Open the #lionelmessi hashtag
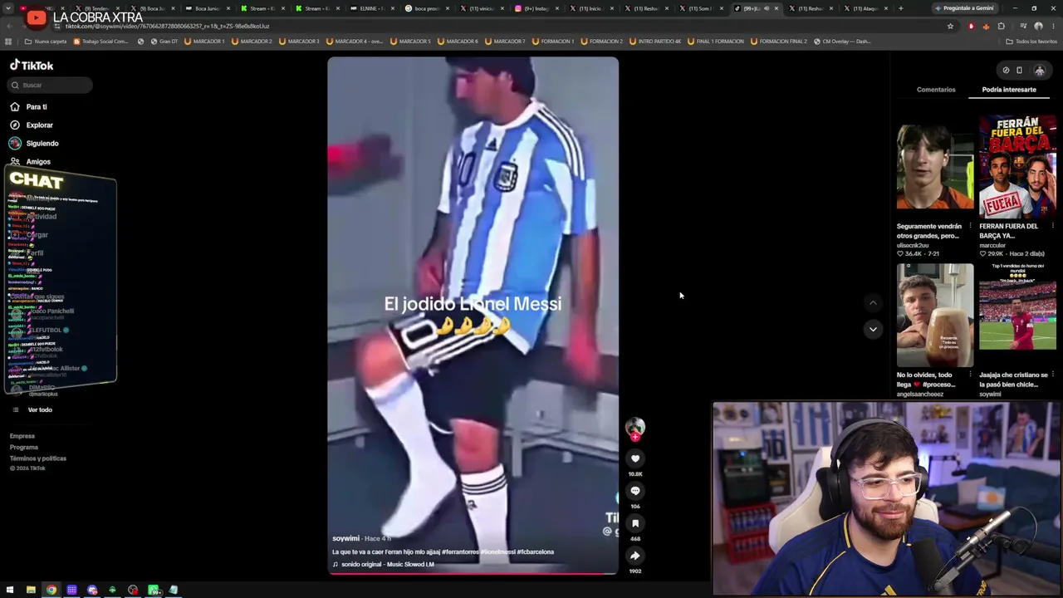The image size is (1063, 598). [x=497, y=551]
